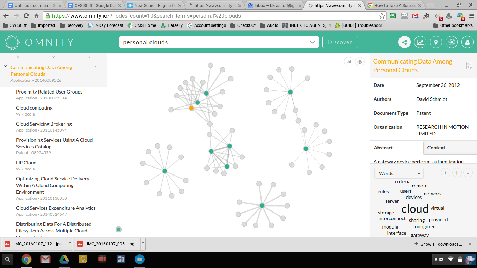Open the trends line chart icon
The width and height of the screenshot is (477, 268).
[420, 42]
